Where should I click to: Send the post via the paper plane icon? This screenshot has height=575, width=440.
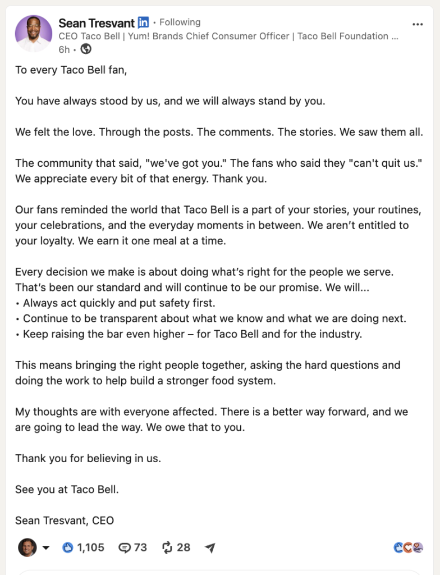(x=210, y=547)
